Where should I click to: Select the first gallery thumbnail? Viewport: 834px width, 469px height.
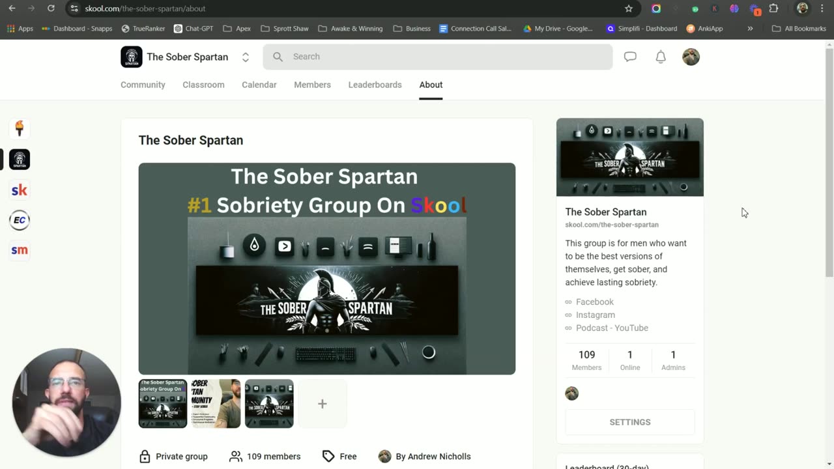pyautogui.click(x=163, y=404)
